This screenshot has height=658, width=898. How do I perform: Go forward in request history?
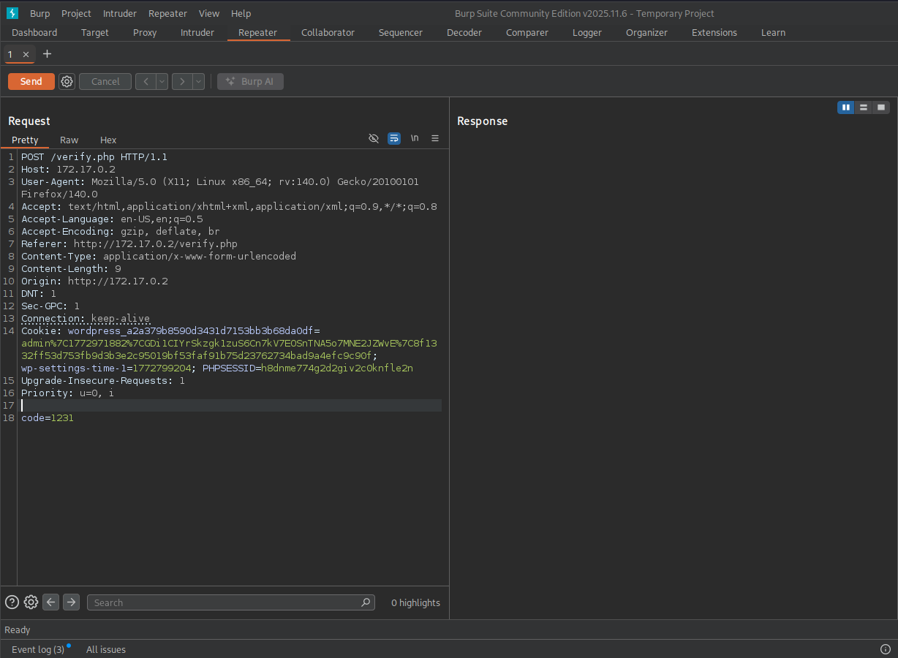(182, 82)
